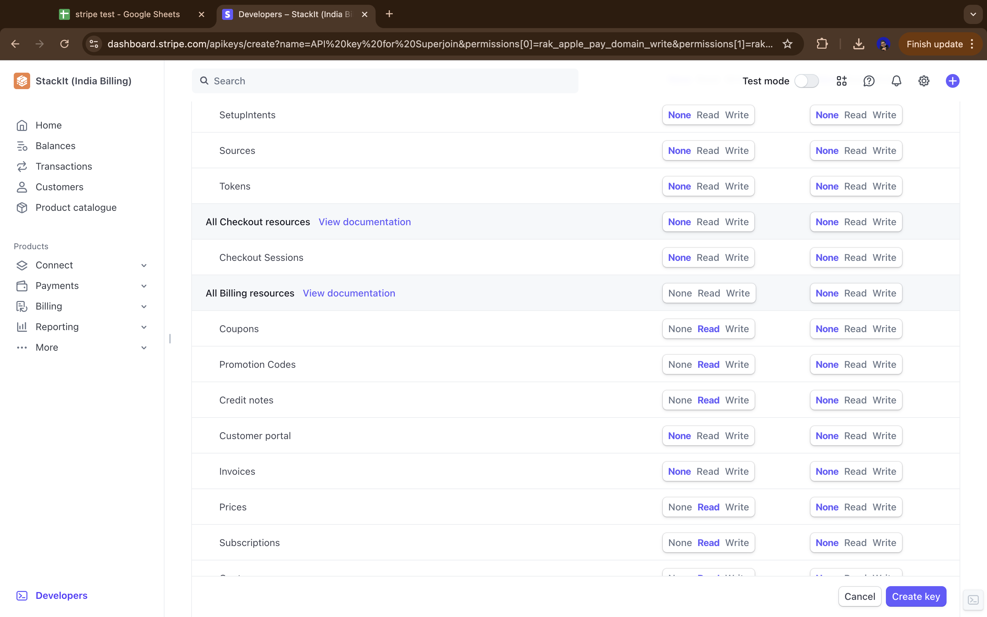987x617 pixels.
Task: Select Write for Invoices first column
Action: (x=736, y=471)
